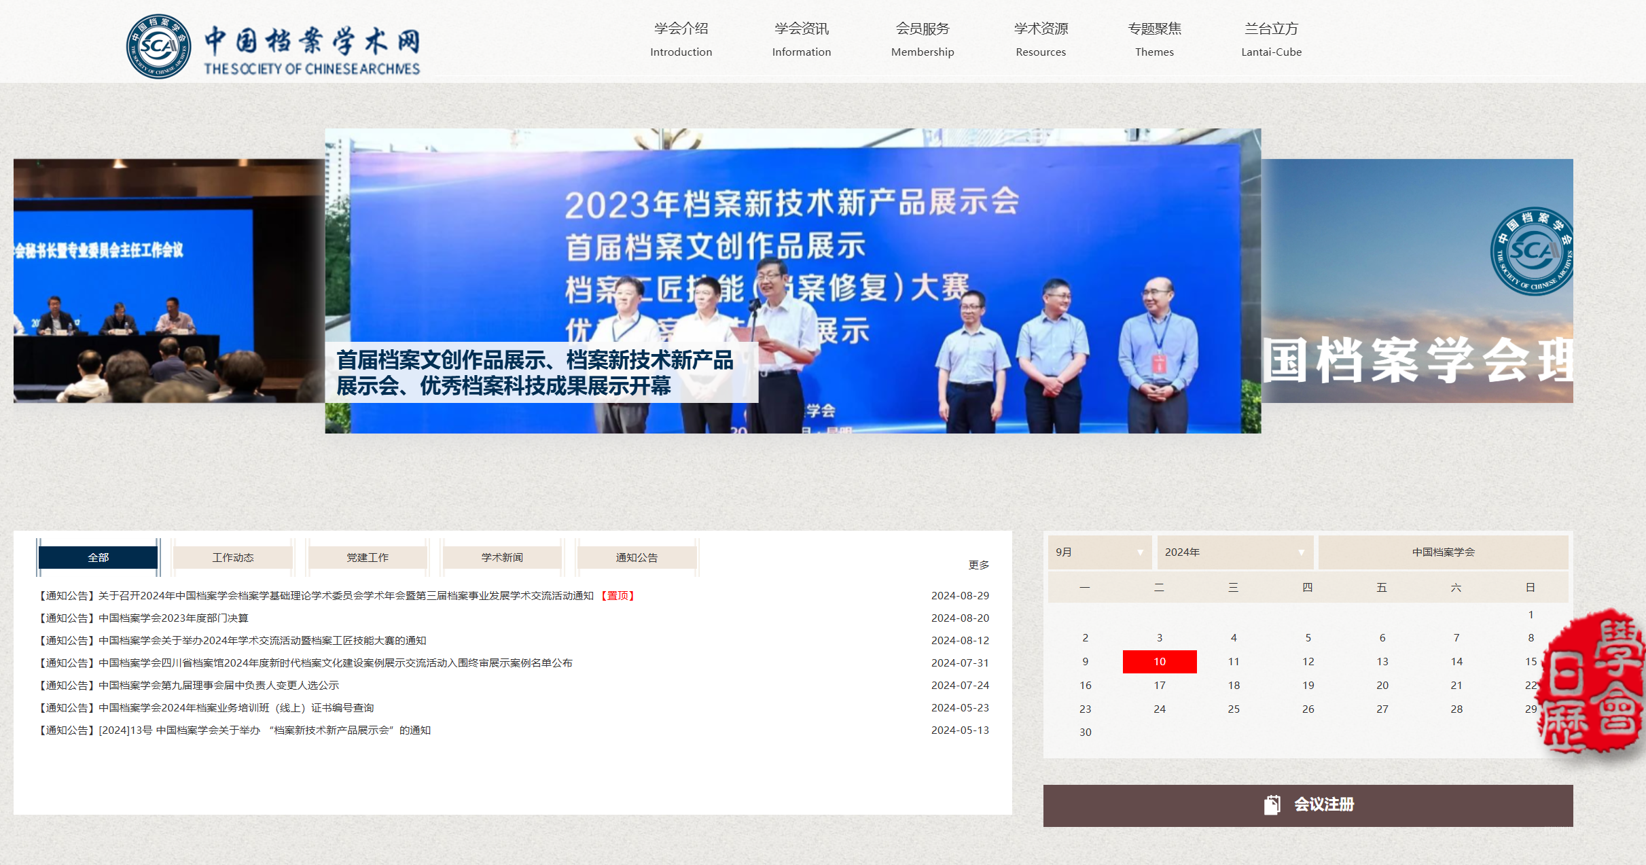
Task: Click the SCA emblem on right banner image
Action: tap(1532, 251)
